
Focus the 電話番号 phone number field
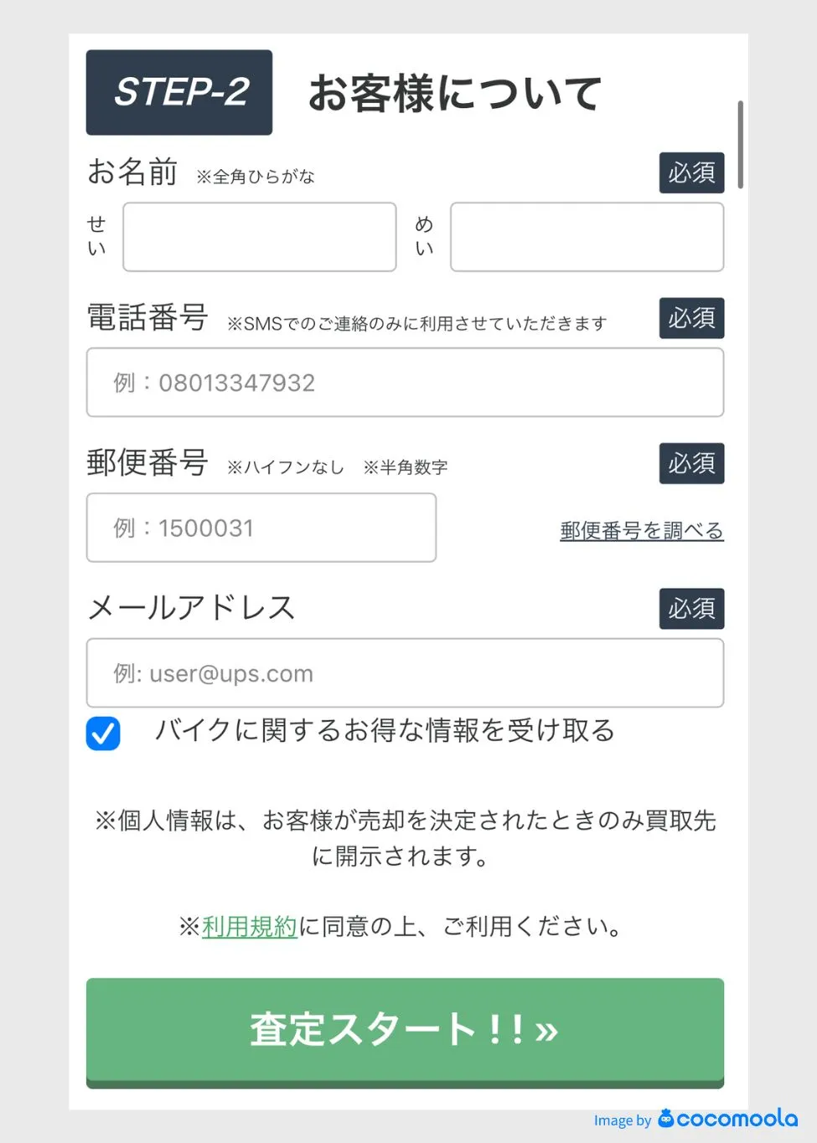[x=405, y=383]
